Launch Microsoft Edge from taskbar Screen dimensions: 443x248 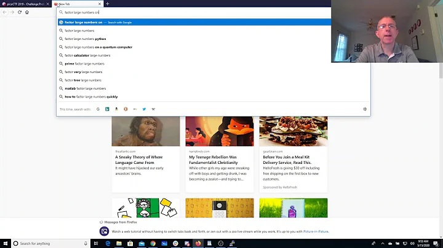(x=108, y=243)
